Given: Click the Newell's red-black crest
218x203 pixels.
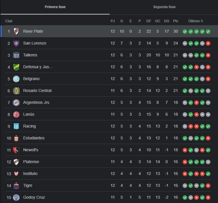Looking at the screenshot, I should tap(16, 150).
